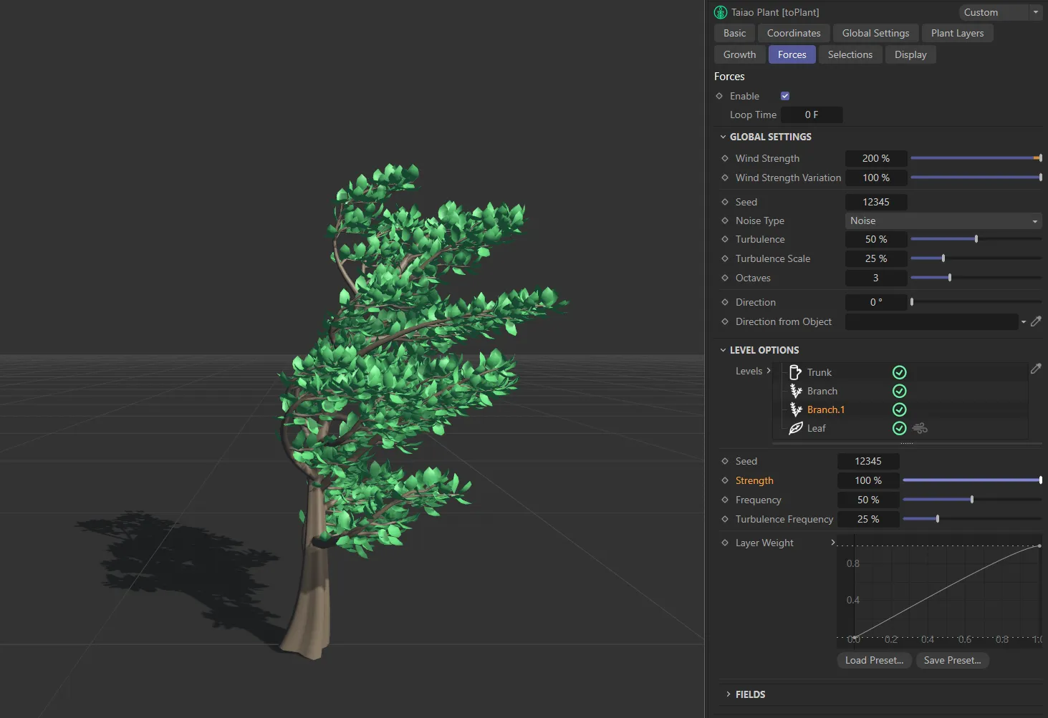
Task: Open the Plant Layers tab
Action: 956,32
